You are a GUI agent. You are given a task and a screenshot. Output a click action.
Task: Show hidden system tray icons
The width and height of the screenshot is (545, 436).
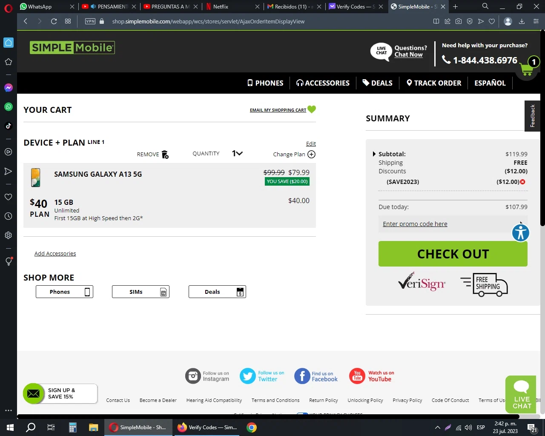[437, 427]
